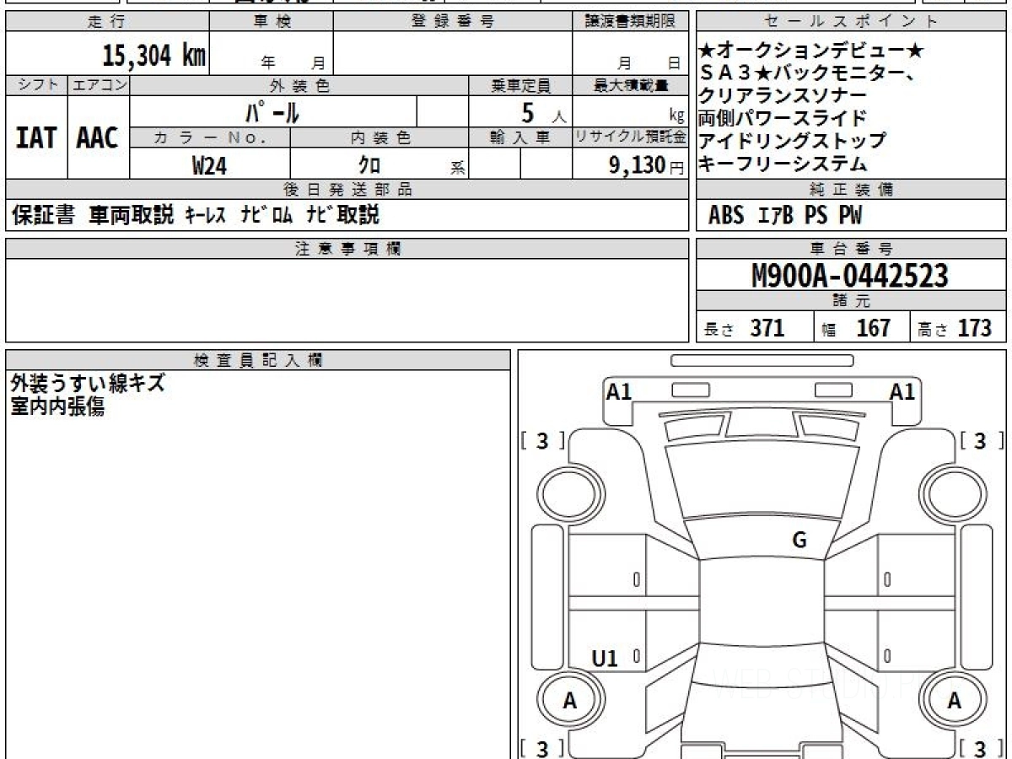
Task: Select the 5 人 seating capacity value
Action: pyautogui.click(x=543, y=111)
